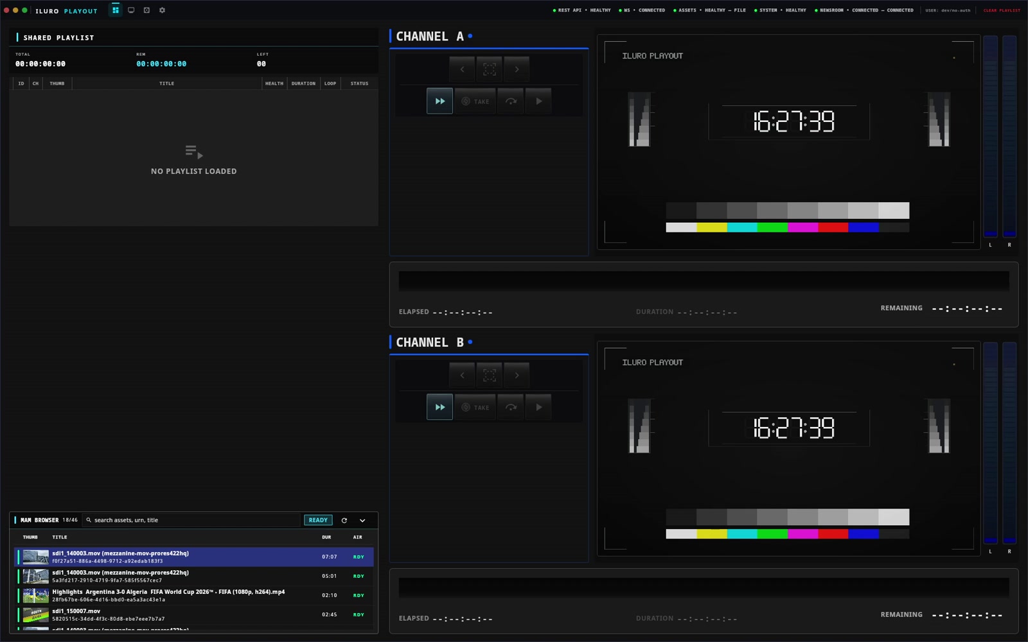Click the search magnifier icon in MAM Browser
This screenshot has width=1028, height=642.
tap(89, 520)
